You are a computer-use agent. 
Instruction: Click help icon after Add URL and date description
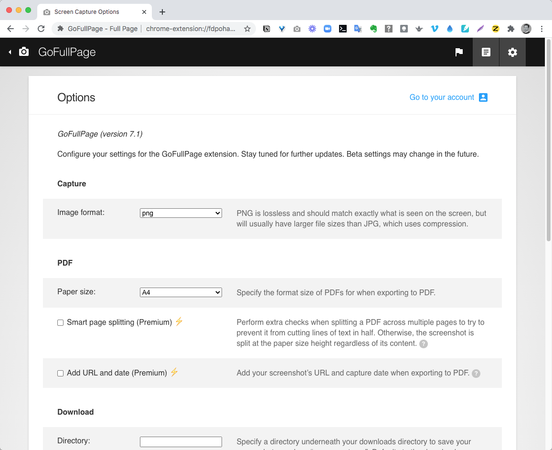pos(476,374)
